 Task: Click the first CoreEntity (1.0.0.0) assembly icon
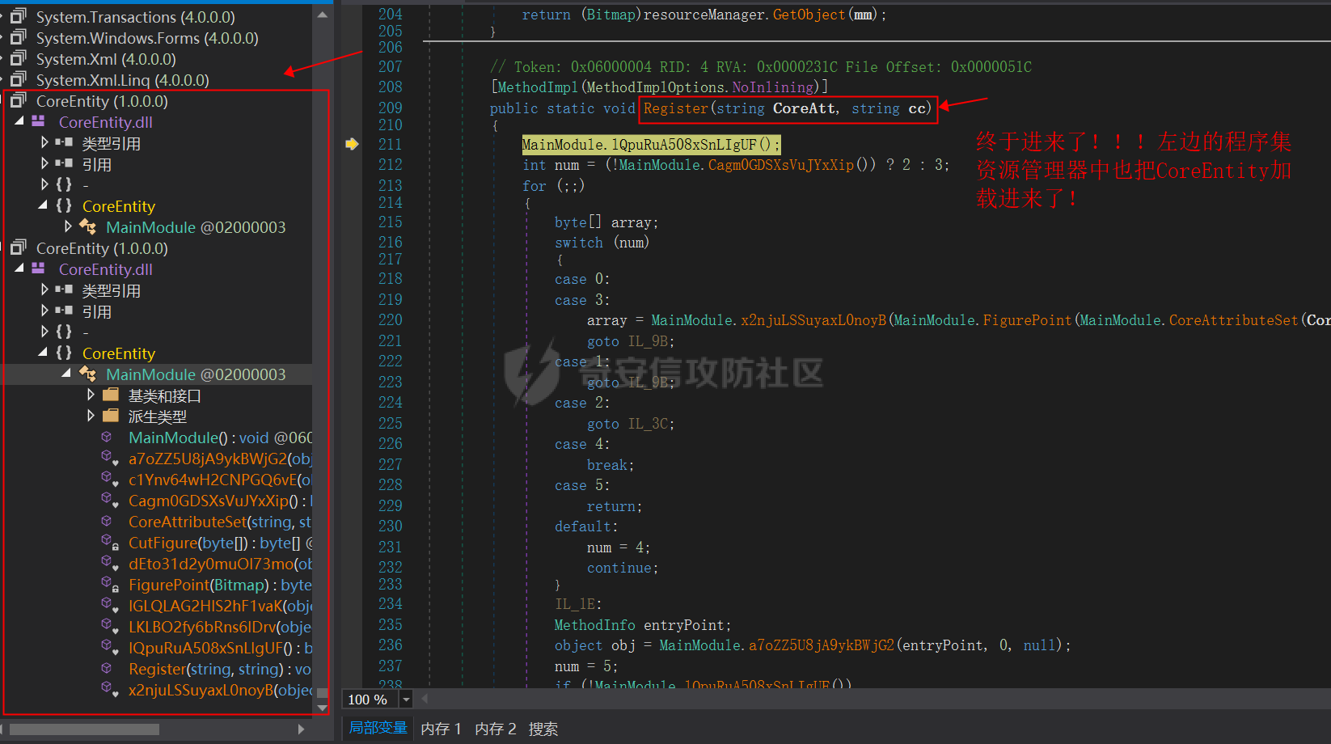pyautogui.click(x=19, y=100)
